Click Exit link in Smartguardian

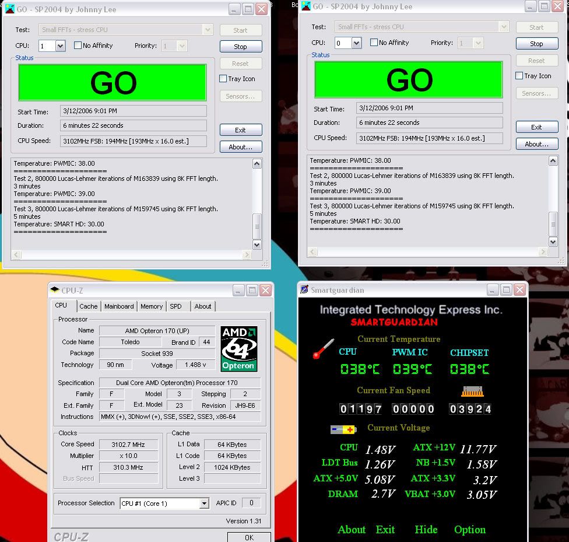pos(385,530)
